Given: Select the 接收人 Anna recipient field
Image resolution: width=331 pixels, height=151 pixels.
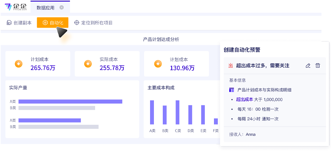Looking at the screenshot, I should coord(242,135).
